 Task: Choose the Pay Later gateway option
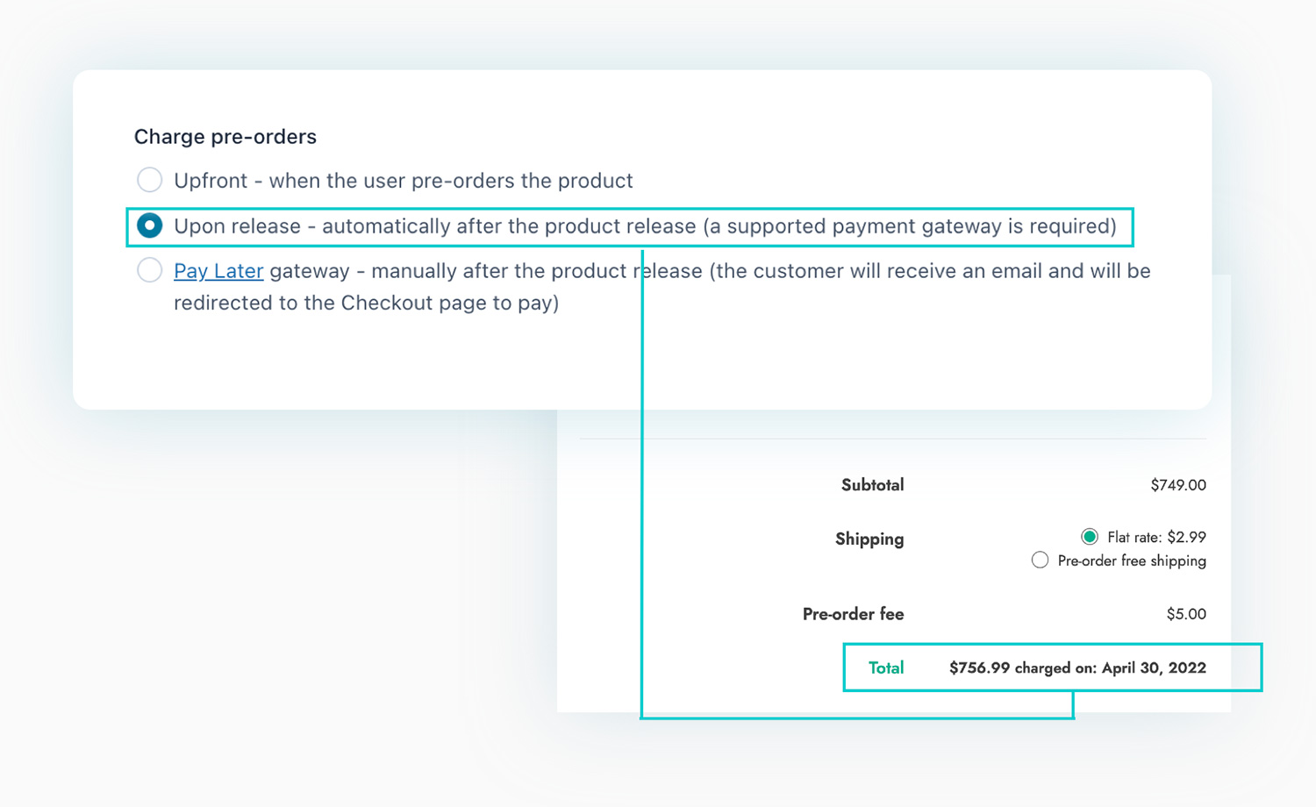[149, 270]
